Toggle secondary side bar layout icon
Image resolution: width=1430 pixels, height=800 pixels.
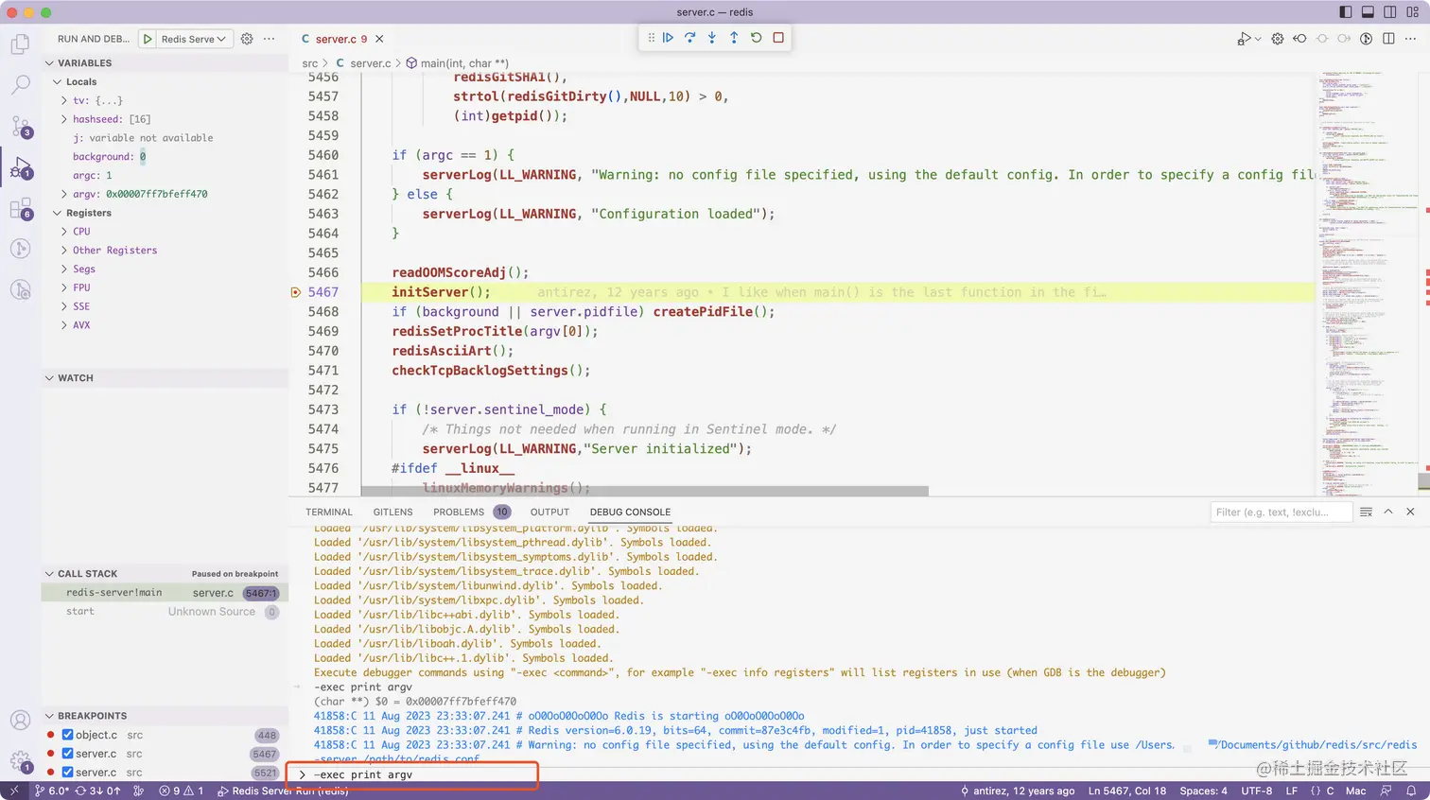[x=1389, y=12]
